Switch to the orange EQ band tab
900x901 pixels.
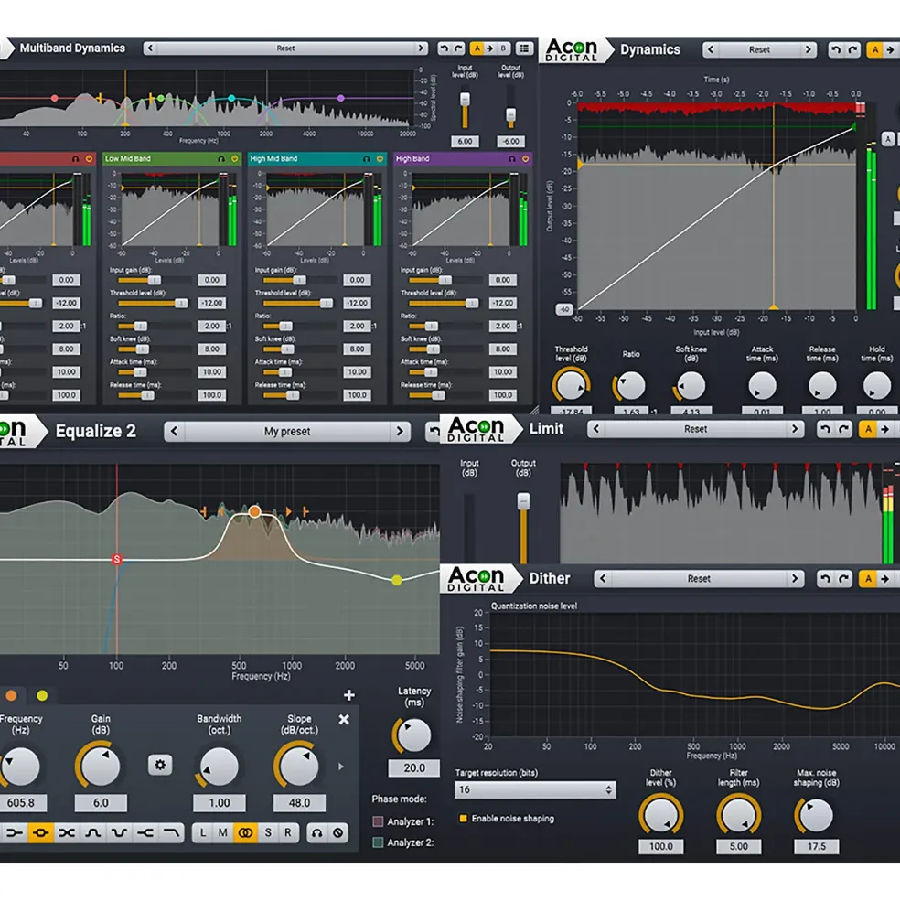pyautogui.click(x=11, y=695)
